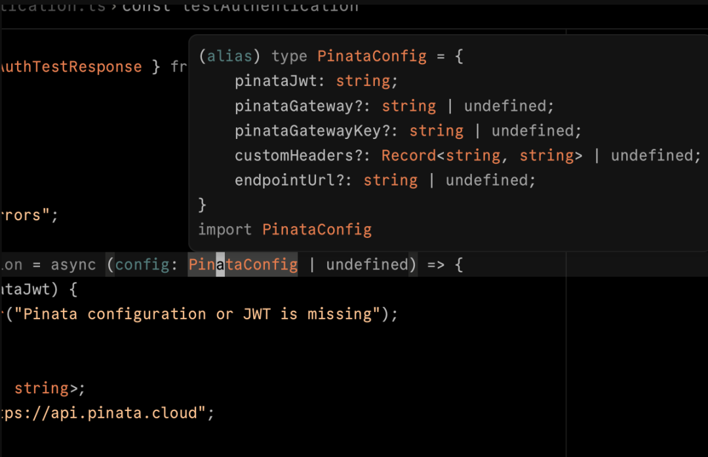Click 'Record' type in the customHeaders line
The width and height of the screenshot is (708, 457).
click(x=408, y=156)
